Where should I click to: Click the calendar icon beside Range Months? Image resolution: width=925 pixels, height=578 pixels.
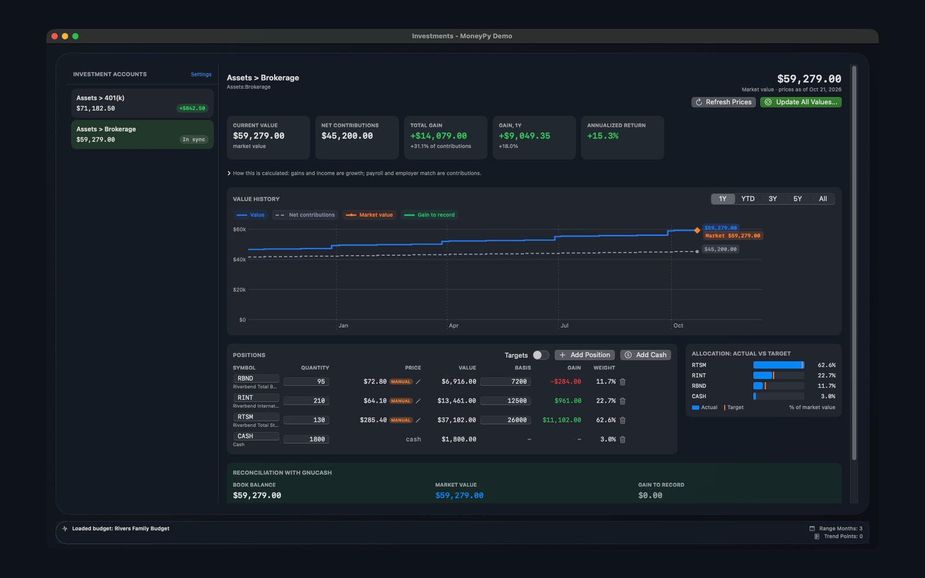click(812, 528)
